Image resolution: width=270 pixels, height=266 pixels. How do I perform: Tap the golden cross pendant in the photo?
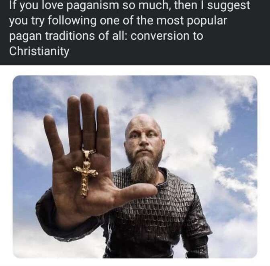pos(85,174)
